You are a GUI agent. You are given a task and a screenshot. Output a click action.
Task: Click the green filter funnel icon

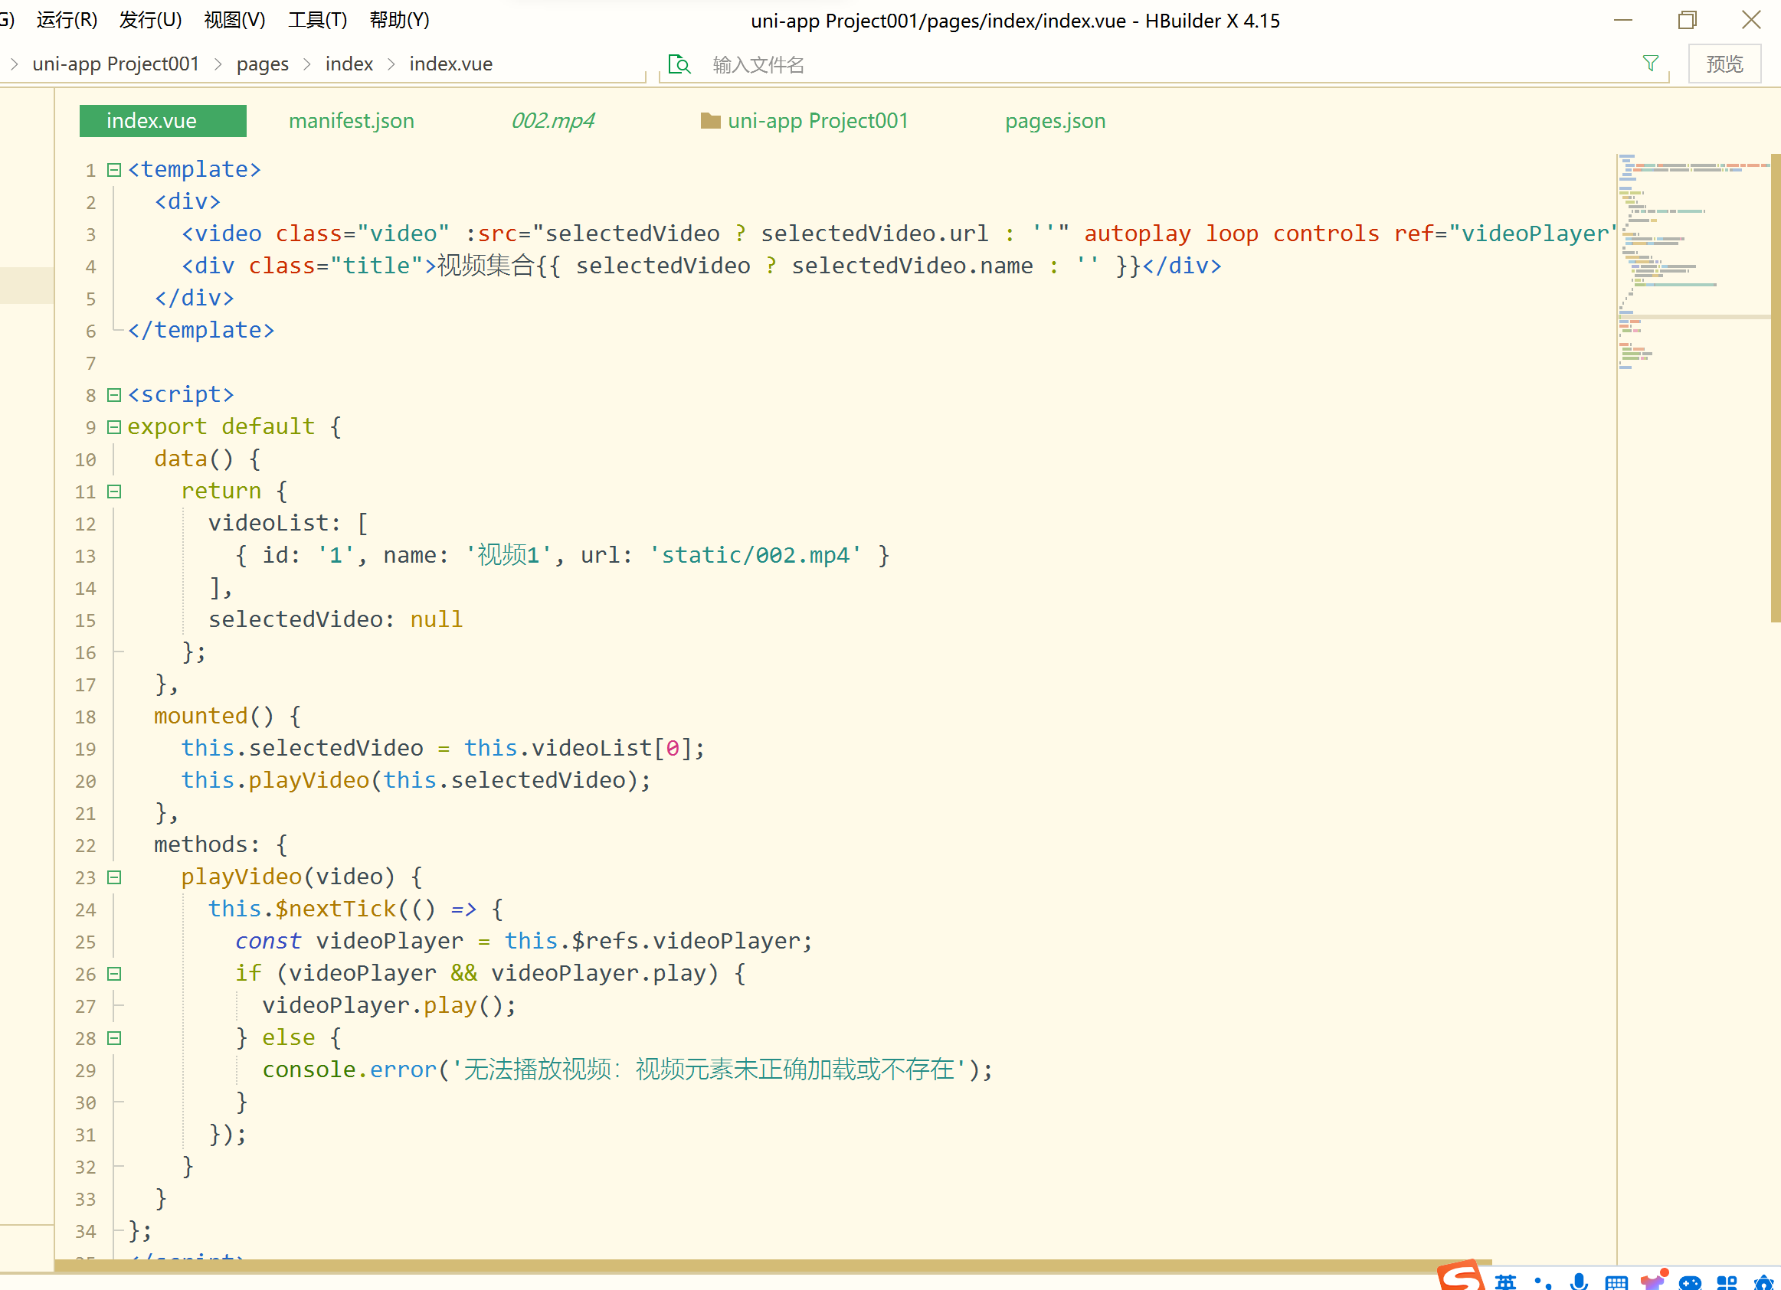tap(1650, 64)
